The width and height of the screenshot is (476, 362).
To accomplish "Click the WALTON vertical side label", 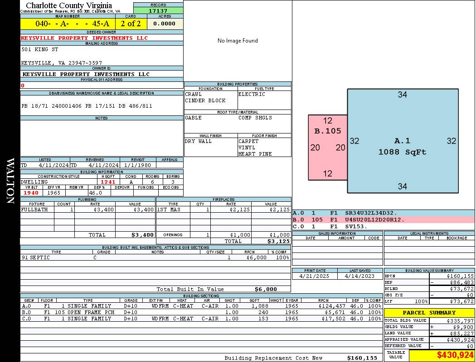I will click(x=10, y=181).
